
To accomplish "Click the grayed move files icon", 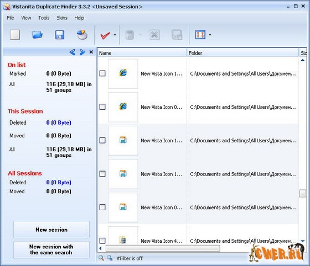I will [x=177, y=35].
